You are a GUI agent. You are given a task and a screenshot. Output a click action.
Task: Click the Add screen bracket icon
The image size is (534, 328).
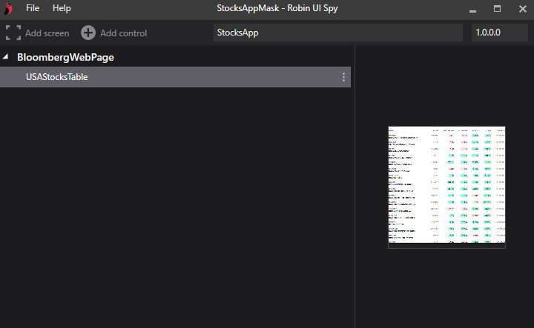[13, 33]
